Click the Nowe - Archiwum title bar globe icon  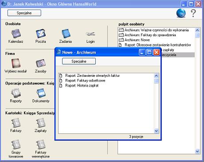pos(59,52)
